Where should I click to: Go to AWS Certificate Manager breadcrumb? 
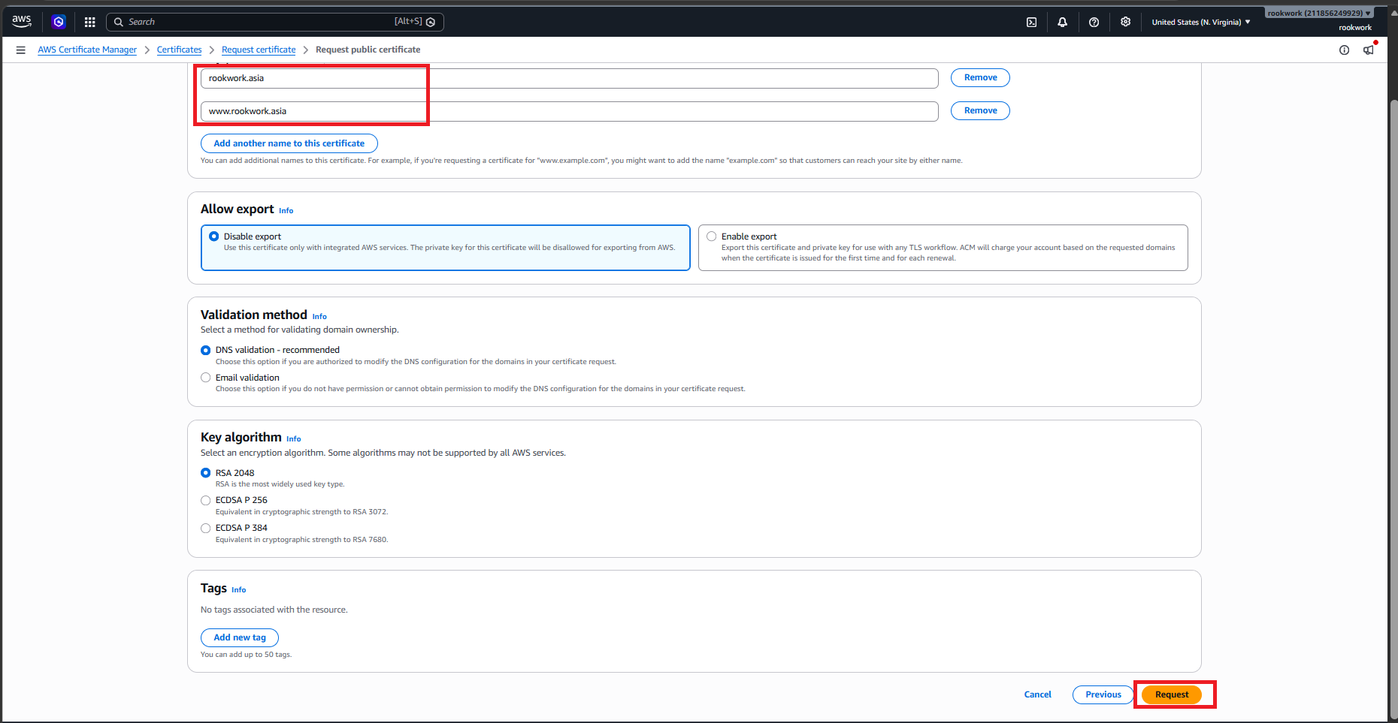pyautogui.click(x=87, y=50)
